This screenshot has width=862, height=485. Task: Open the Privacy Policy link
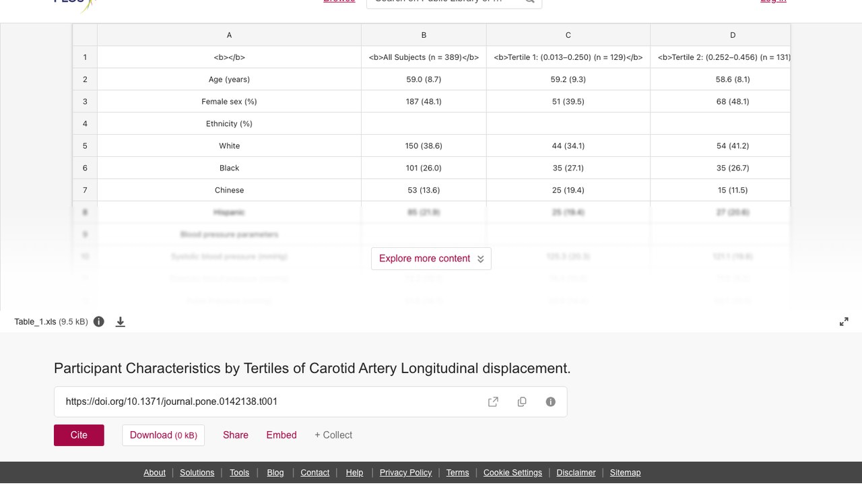coord(405,473)
